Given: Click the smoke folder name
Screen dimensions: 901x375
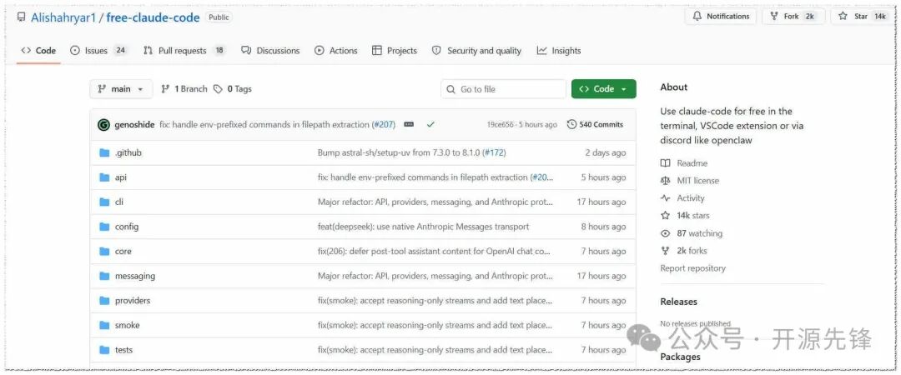Looking at the screenshot, I should [x=127, y=325].
